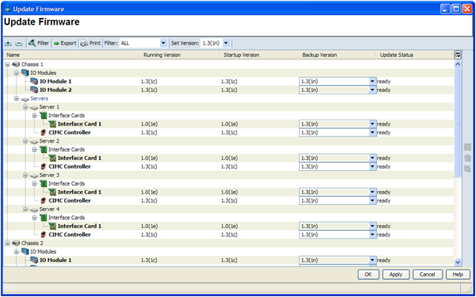Click the Apply button
The height and width of the screenshot is (297, 476).
click(396, 274)
